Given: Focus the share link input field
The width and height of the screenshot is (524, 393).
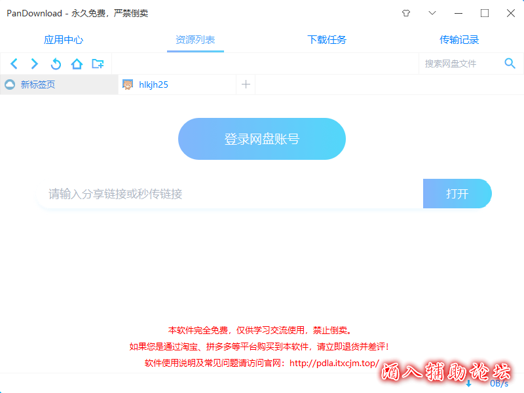Looking at the screenshot, I should click(231, 193).
